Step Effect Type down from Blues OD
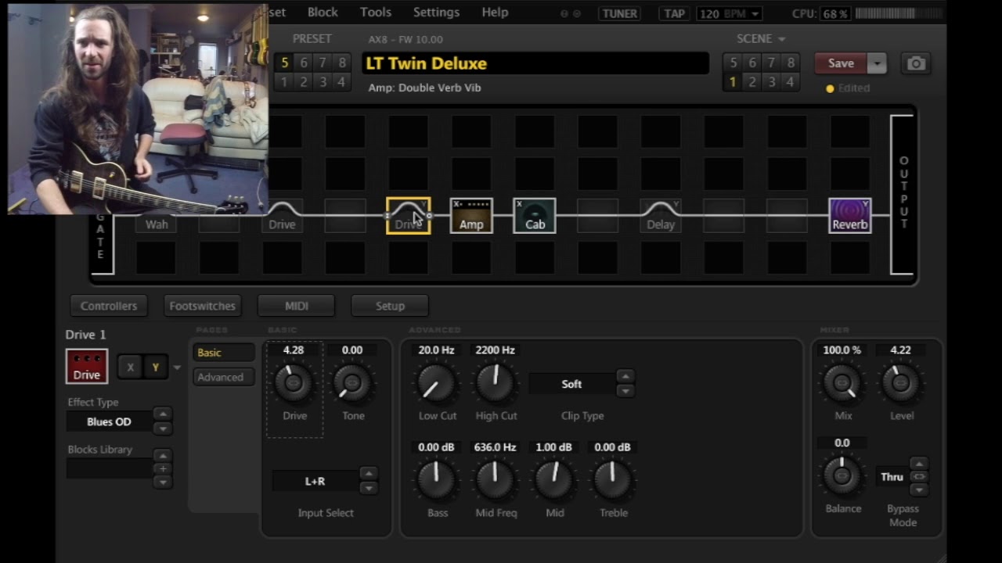The image size is (1002, 563). [x=162, y=429]
